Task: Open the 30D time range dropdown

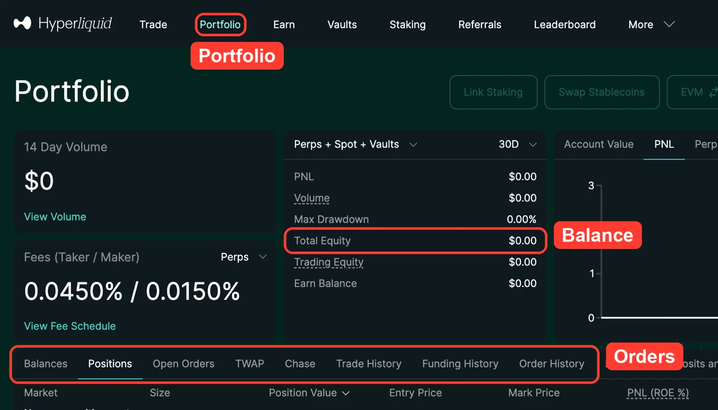Action: [x=517, y=145]
